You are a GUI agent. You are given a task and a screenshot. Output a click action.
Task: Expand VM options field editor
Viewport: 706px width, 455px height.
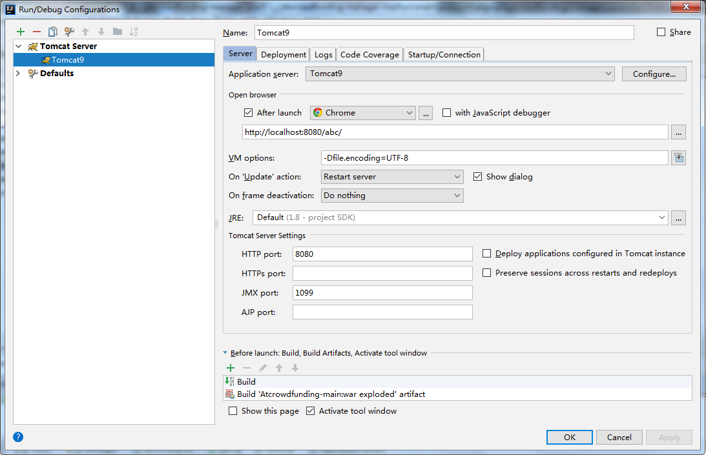click(x=678, y=158)
